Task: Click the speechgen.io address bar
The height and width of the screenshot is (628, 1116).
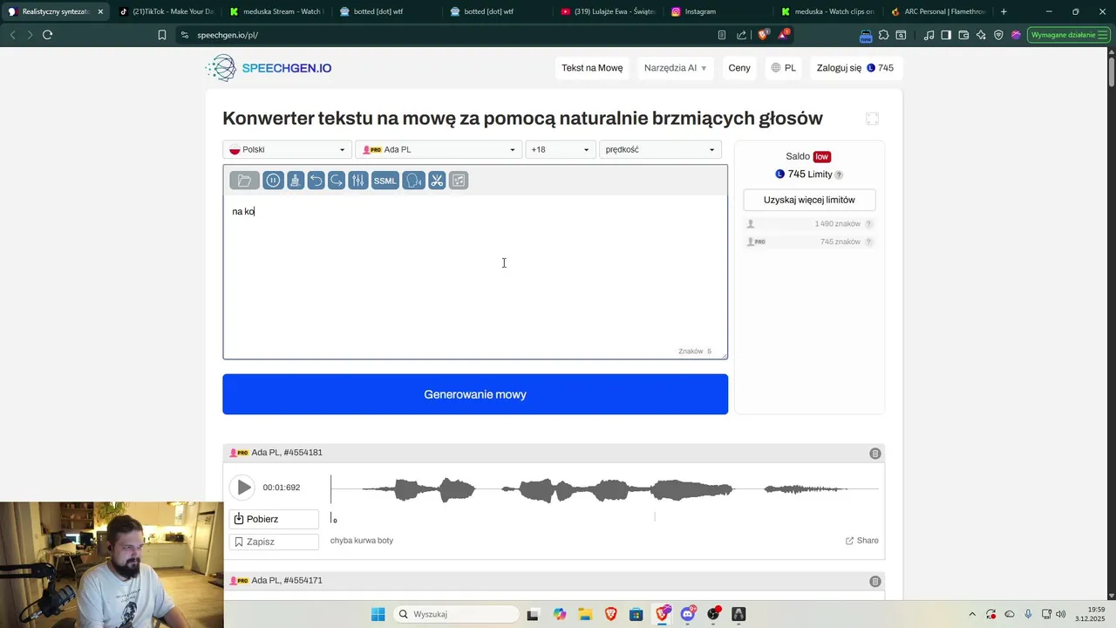Action: click(x=445, y=35)
